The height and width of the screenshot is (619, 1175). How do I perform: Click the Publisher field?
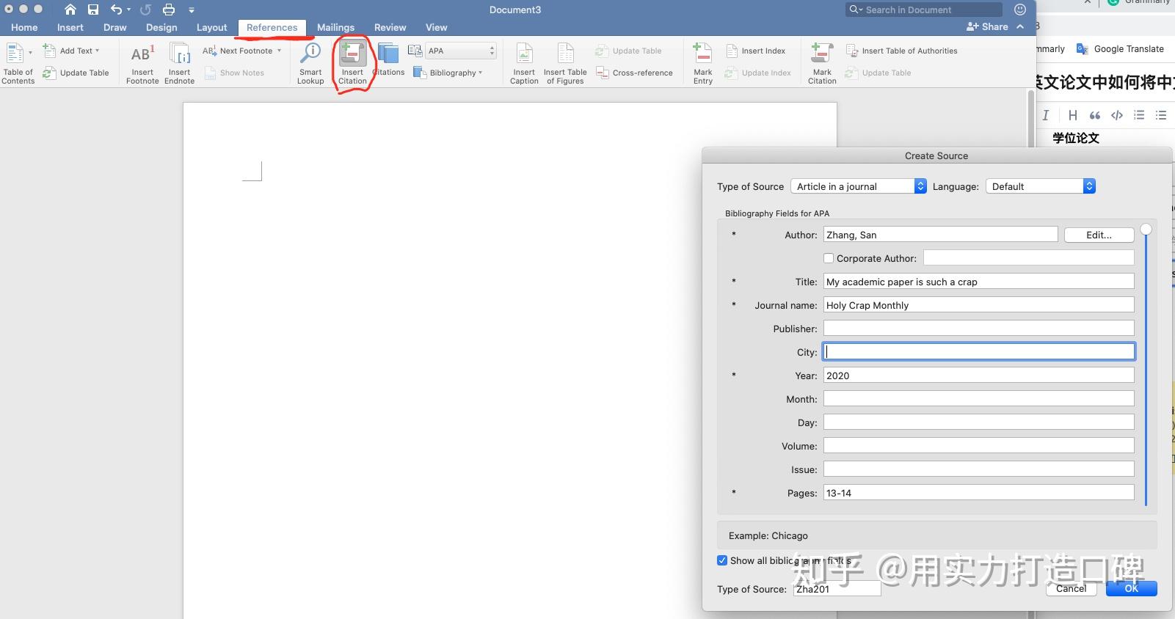point(978,329)
